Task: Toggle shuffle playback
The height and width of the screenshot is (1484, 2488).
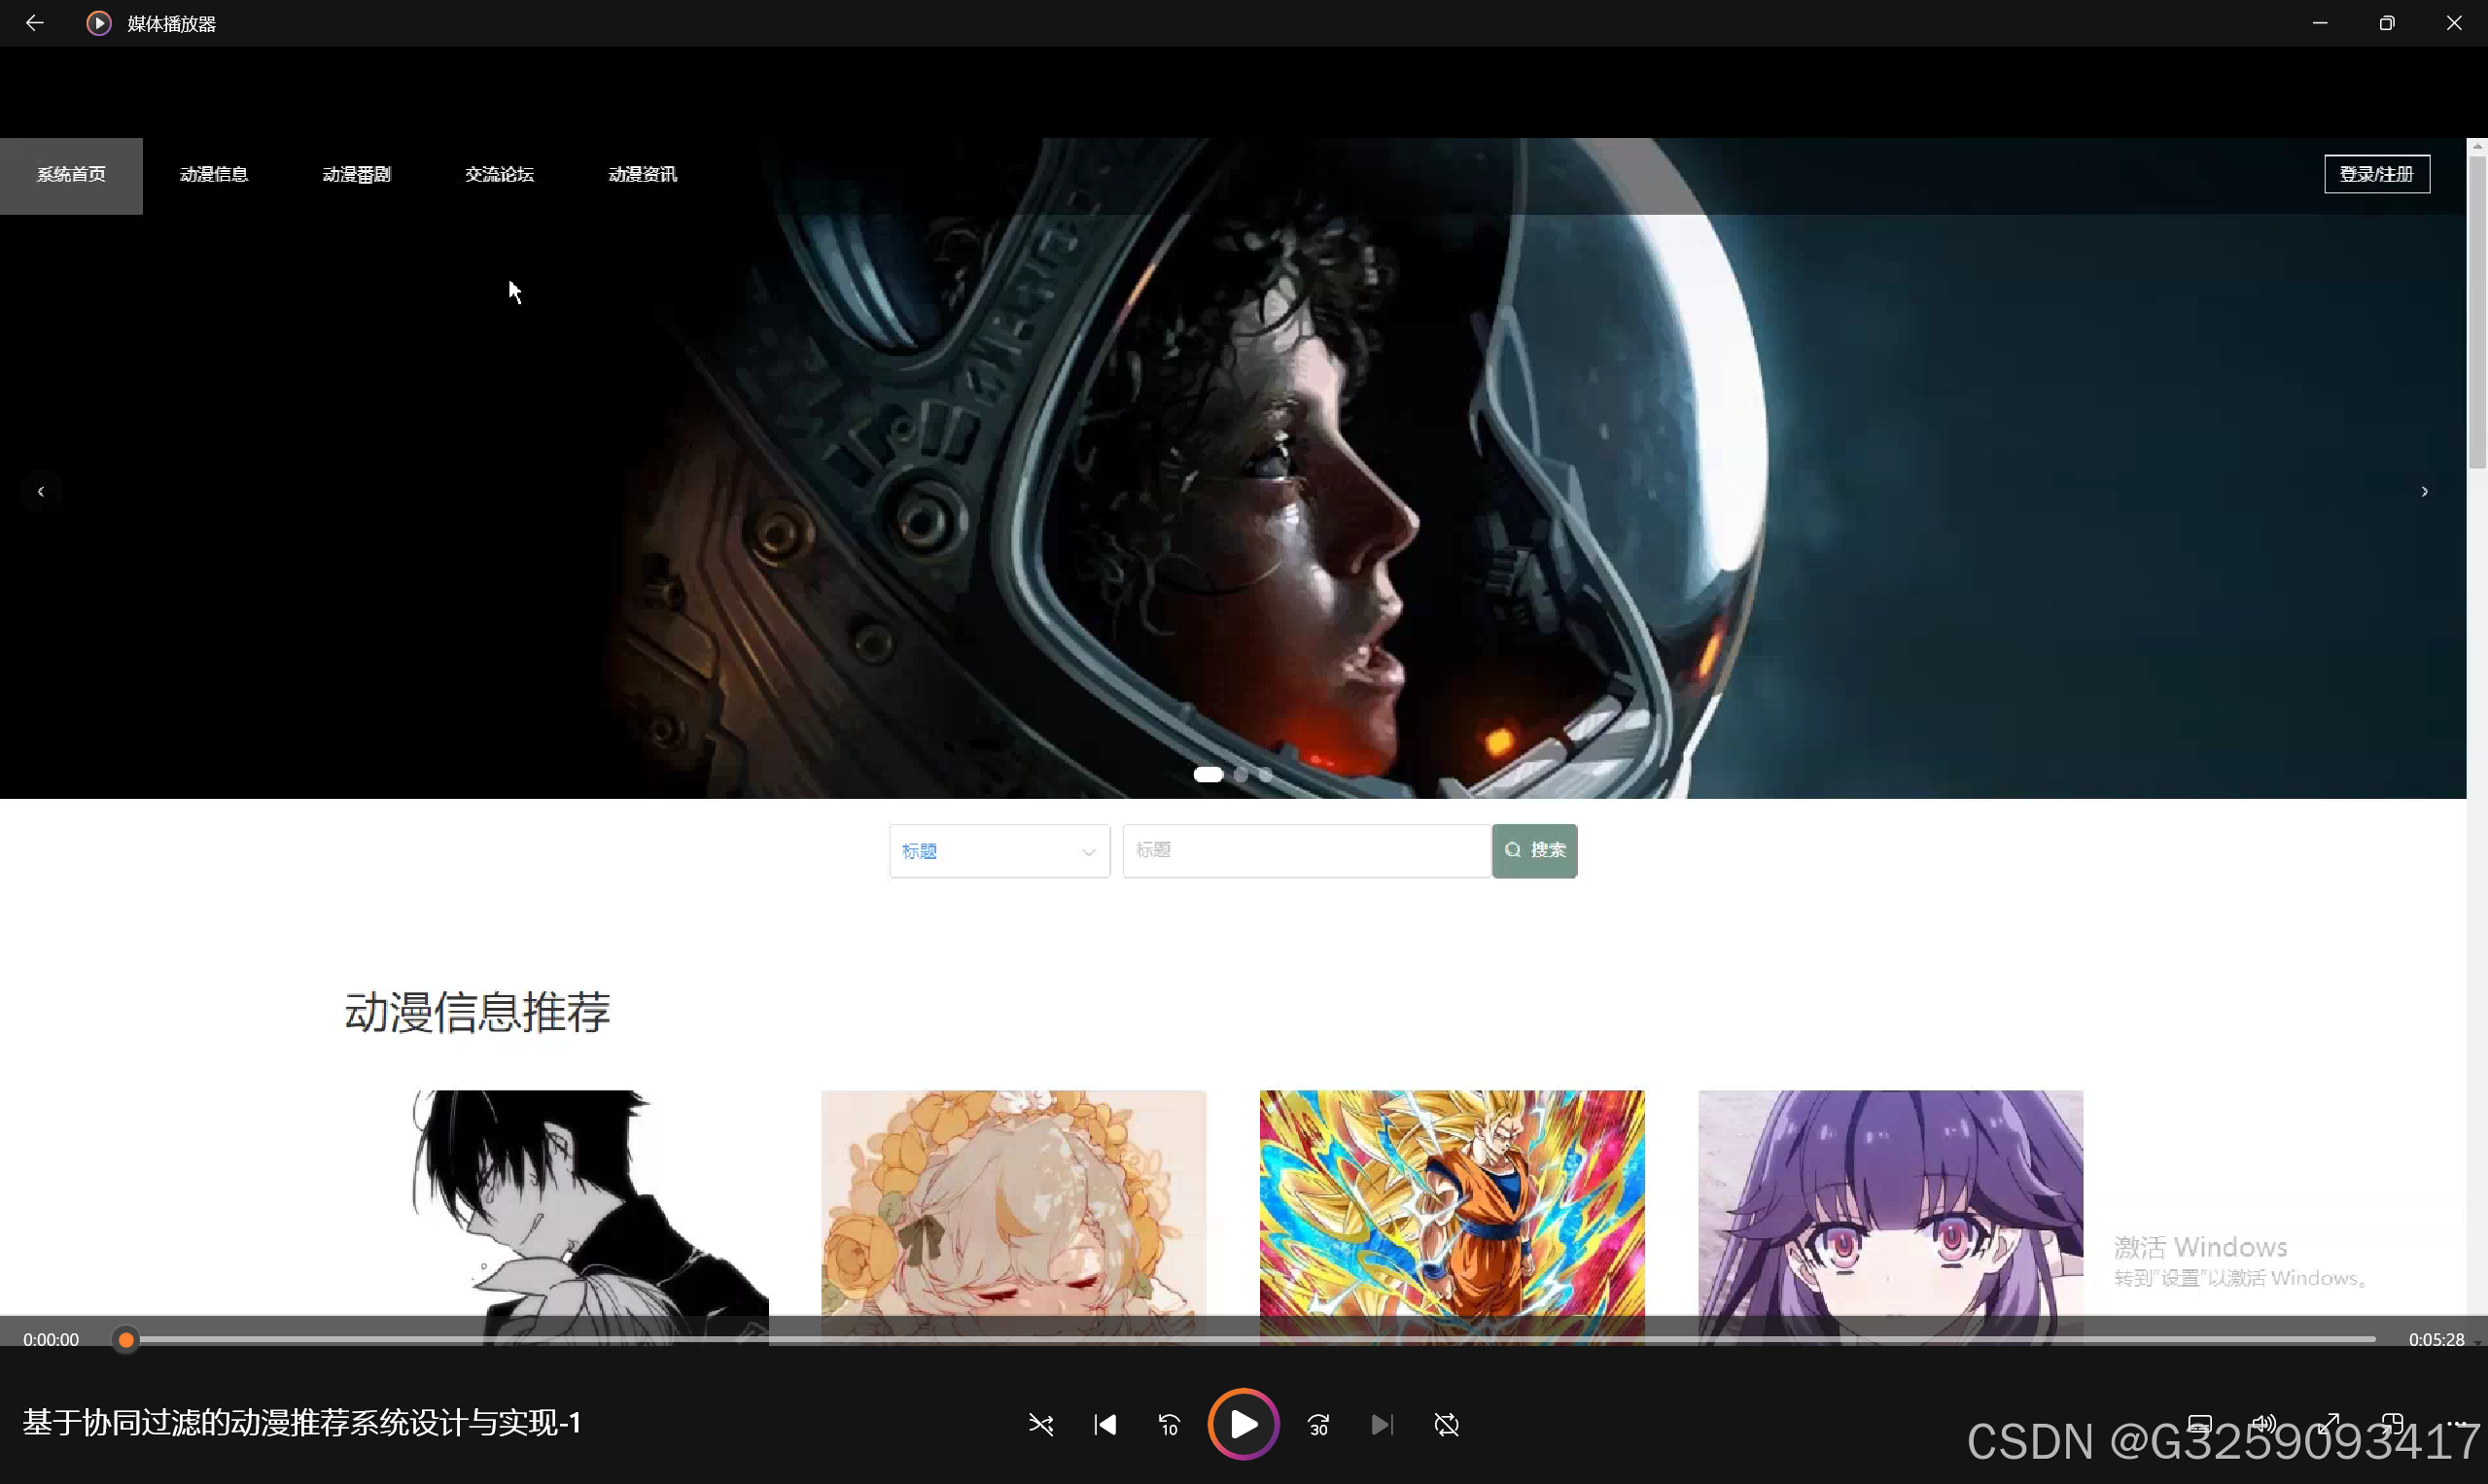Action: (x=1040, y=1424)
